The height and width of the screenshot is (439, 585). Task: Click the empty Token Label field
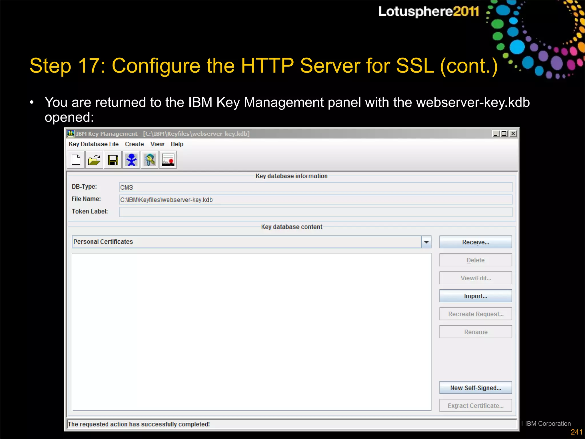316,212
